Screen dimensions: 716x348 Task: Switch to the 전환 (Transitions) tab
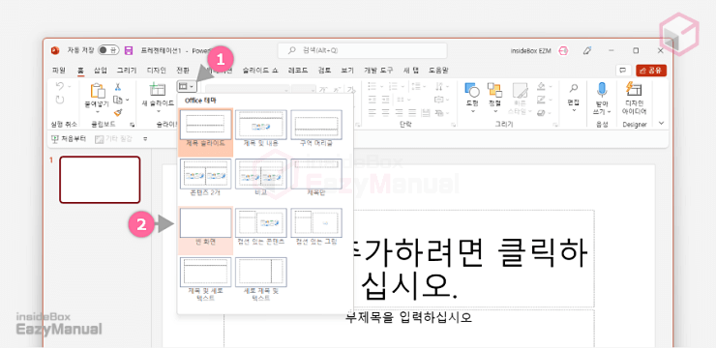[183, 71]
